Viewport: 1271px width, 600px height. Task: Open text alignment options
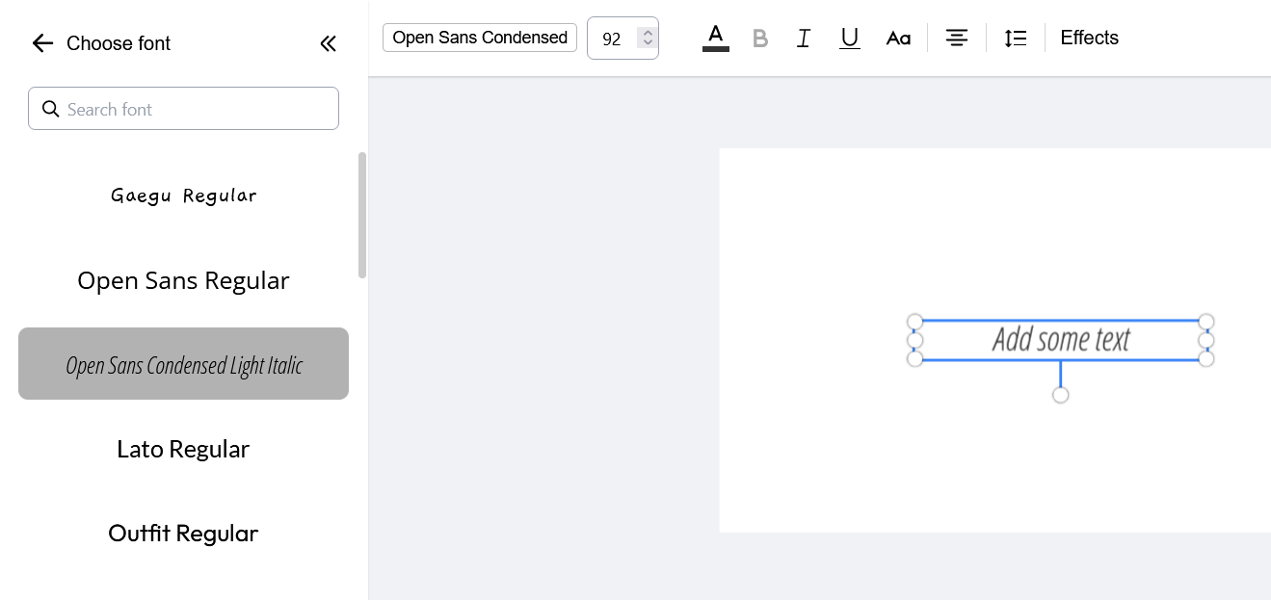(956, 39)
